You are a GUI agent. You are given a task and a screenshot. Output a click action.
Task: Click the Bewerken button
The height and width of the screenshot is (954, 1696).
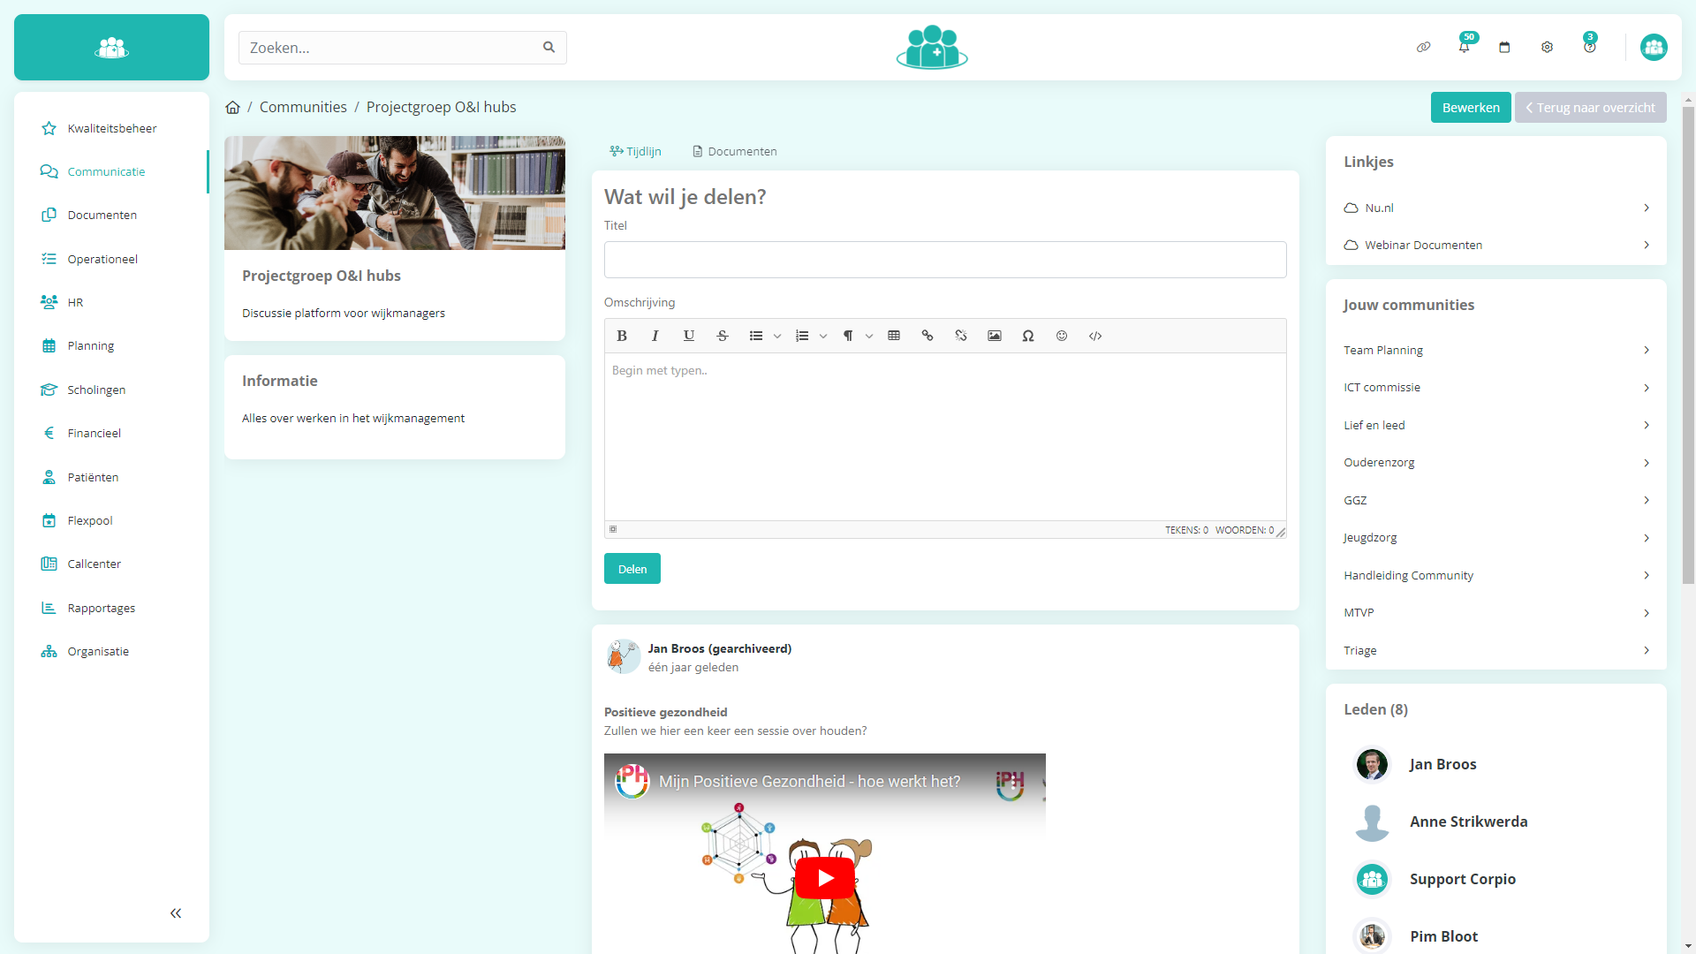[1471, 107]
